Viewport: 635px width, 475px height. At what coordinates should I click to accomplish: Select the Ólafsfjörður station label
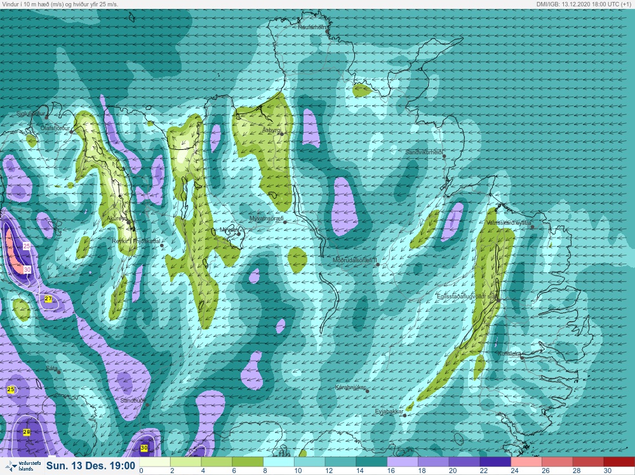tap(55, 128)
